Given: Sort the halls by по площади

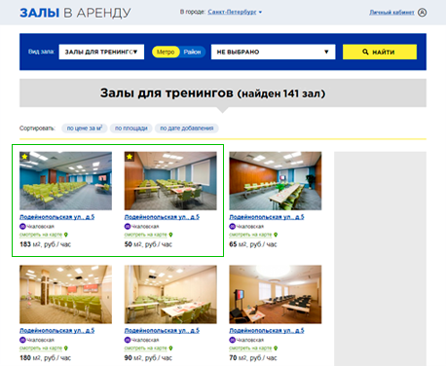Looking at the screenshot, I should point(131,128).
